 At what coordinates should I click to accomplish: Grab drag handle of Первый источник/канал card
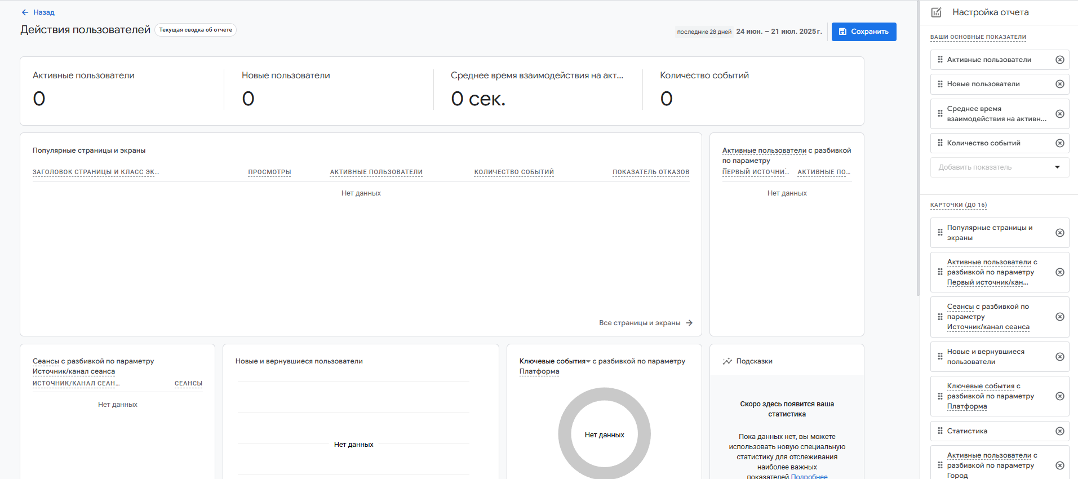click(x=940, y=272)
